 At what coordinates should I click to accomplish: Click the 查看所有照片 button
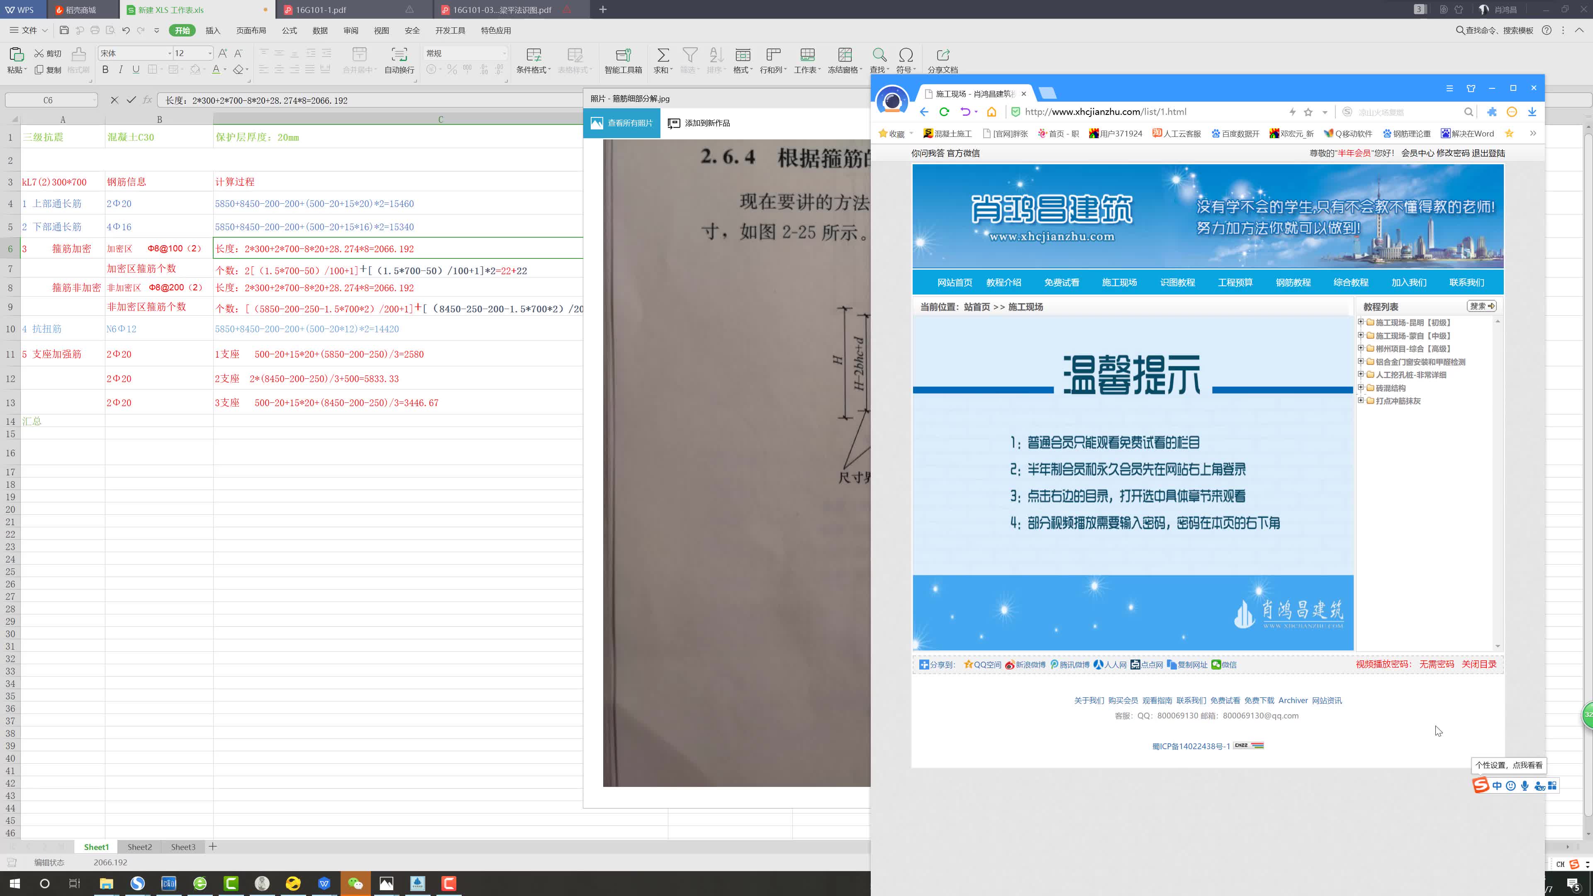click(x=622, y=123)
